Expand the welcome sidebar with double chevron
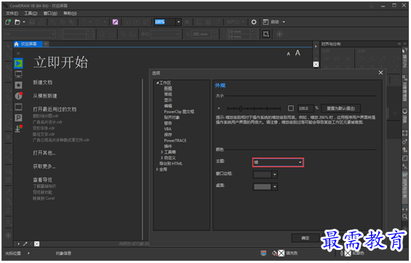Screen dimensions: 411x263 click(x=18, y=53)
